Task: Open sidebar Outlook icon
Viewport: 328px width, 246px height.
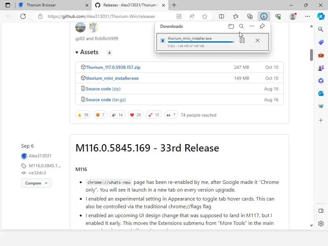Action: tap(321, 94)
